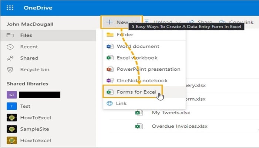Click the Forms for Excel icon
Viewport: 259px width, 148px height.
(x=110, y=92)
